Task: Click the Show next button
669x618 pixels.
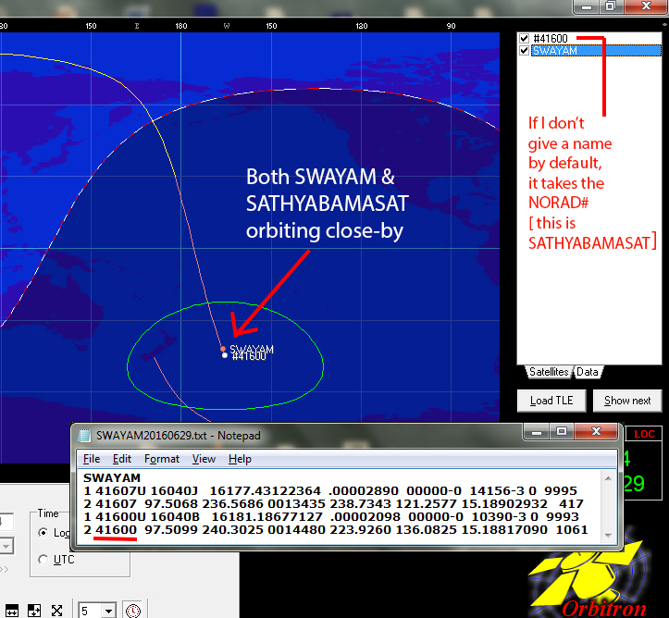Action: click(x=627, y=401)
